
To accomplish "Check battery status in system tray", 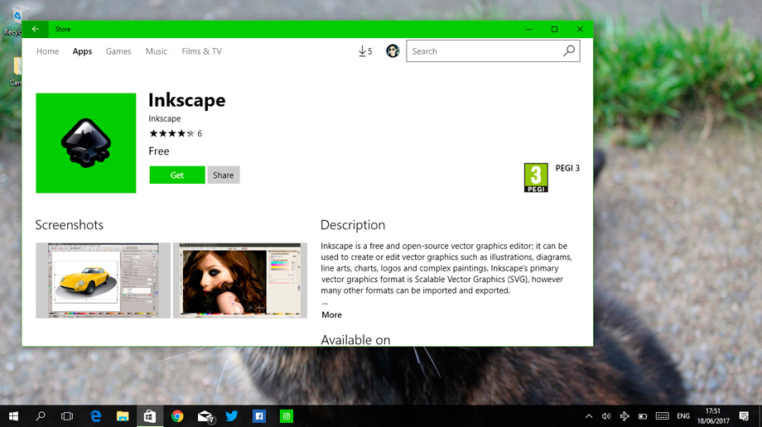I will pyautogui.click(x=643, y=416).
